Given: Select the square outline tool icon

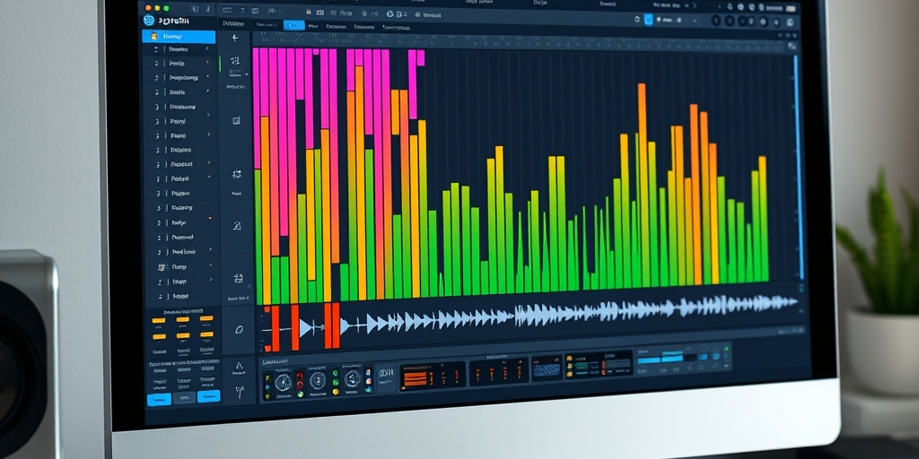Looking at the screenshot, I should (236, 121).
